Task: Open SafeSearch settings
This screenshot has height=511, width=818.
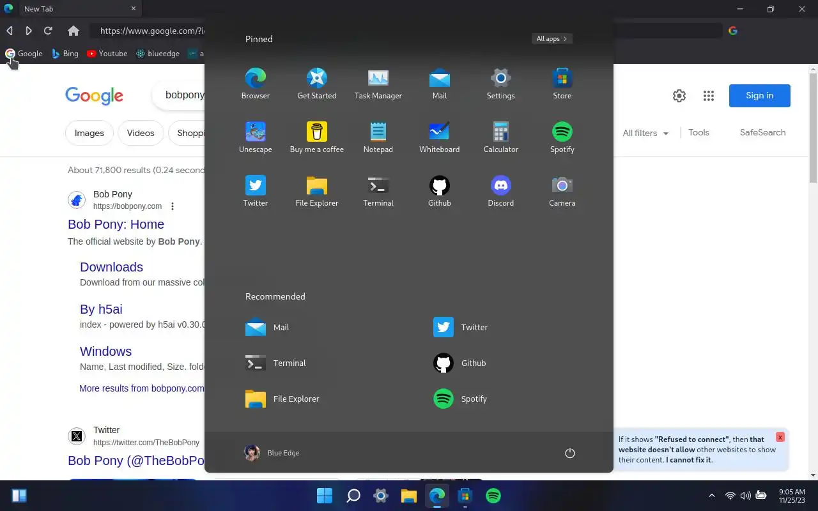Action: pyautogui.click(x=762, y=132)
